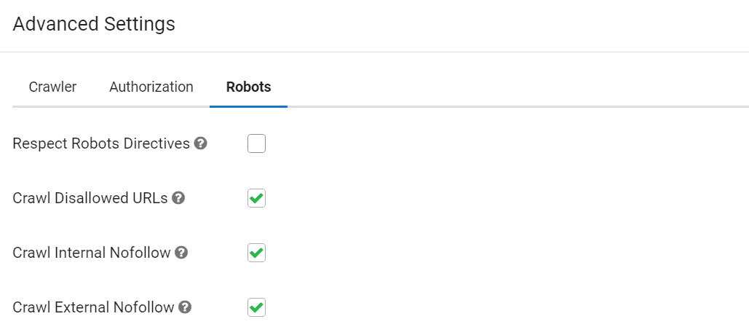This screenshot has height=327, width=749.
Task: Click the Crawl External Nofollow label
Action: point(94,307)
